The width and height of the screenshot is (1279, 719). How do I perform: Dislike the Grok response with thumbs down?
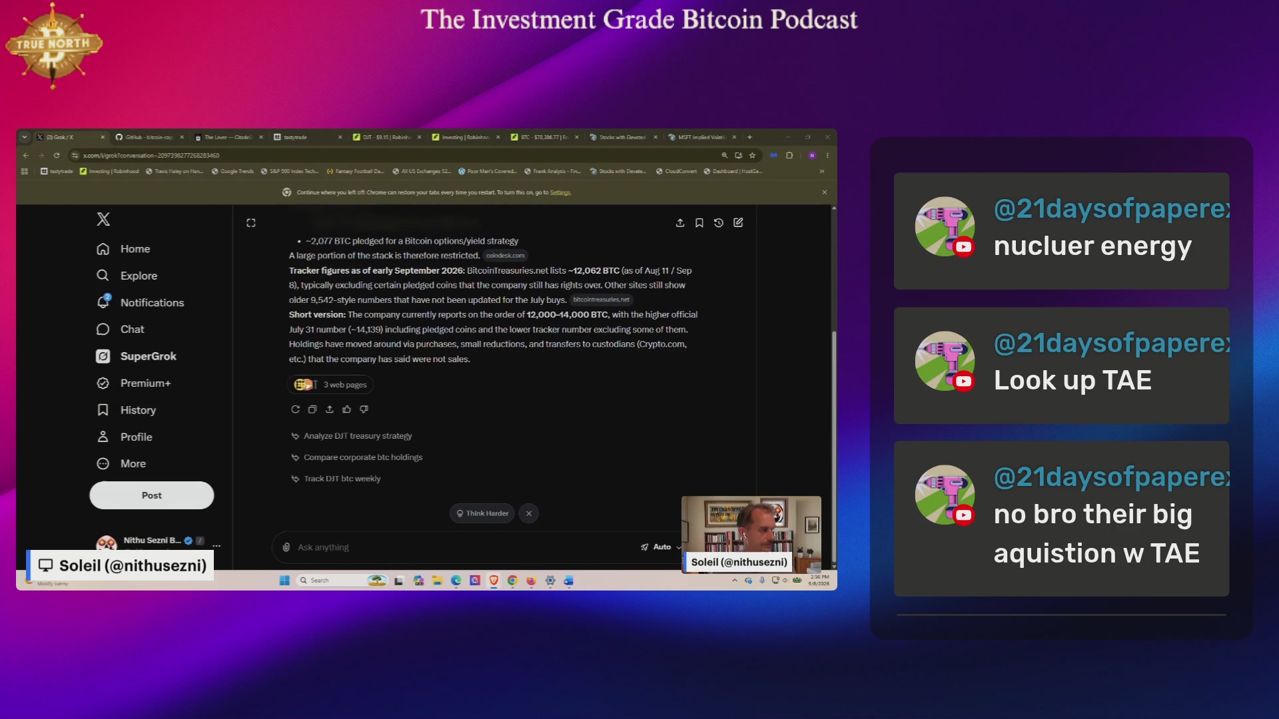(364, 409)
